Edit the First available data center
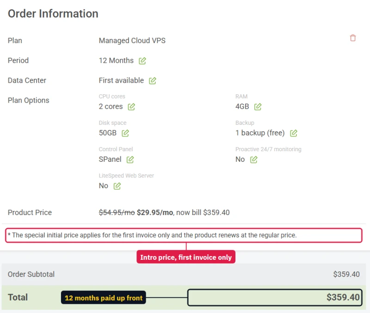370x313 pixels. coord(153,80)
